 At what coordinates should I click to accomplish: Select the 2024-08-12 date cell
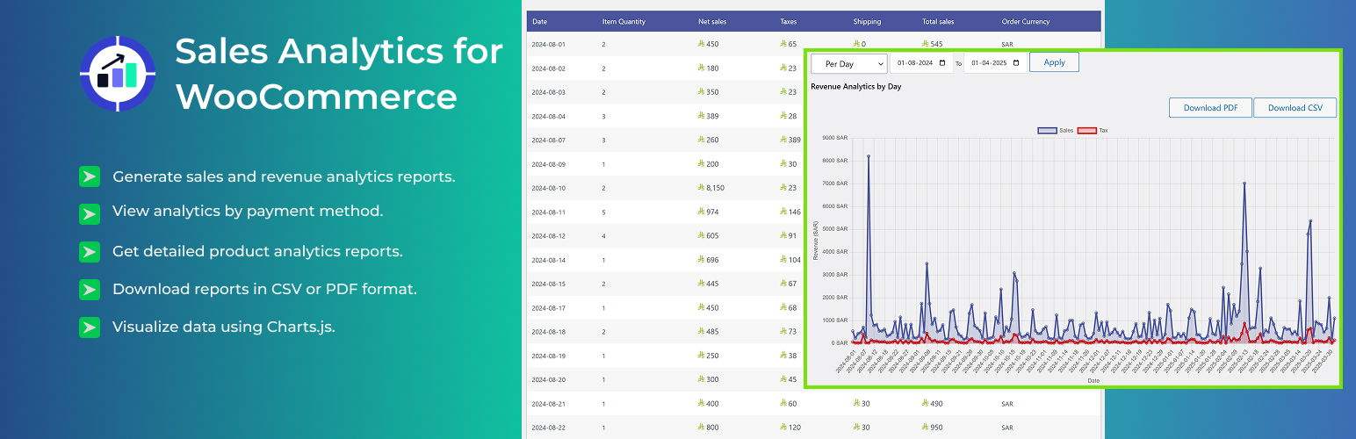click(548, 236)
